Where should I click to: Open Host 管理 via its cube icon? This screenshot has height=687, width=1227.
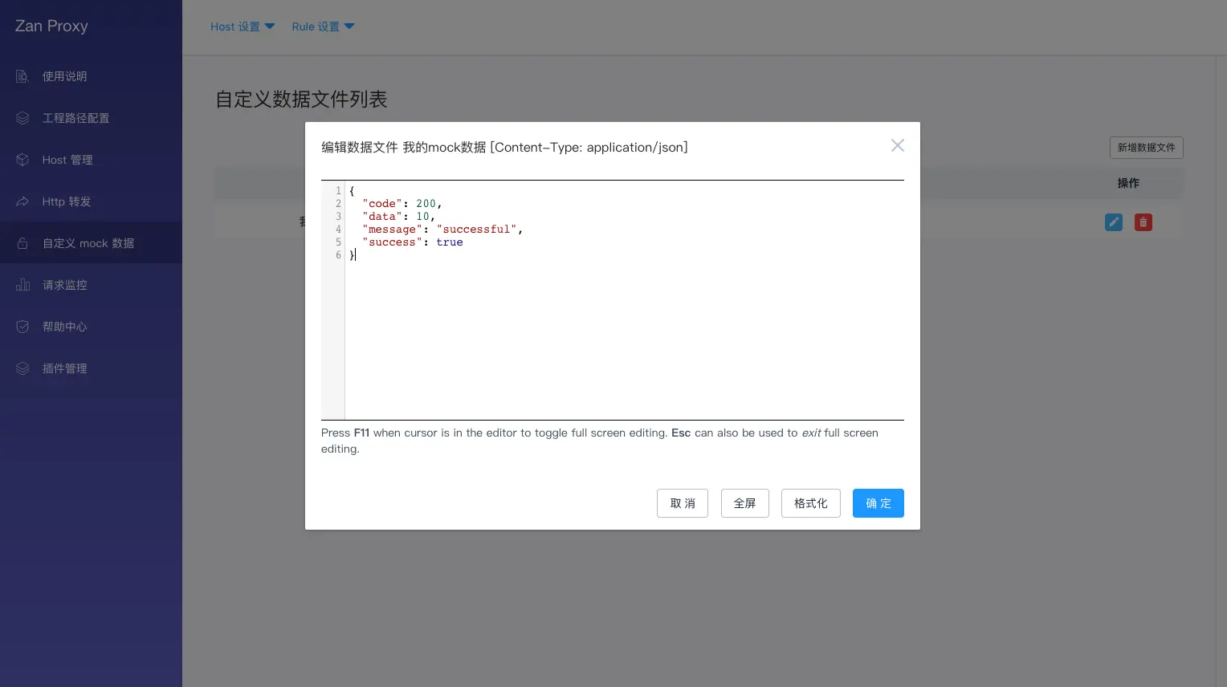[22, 160]
